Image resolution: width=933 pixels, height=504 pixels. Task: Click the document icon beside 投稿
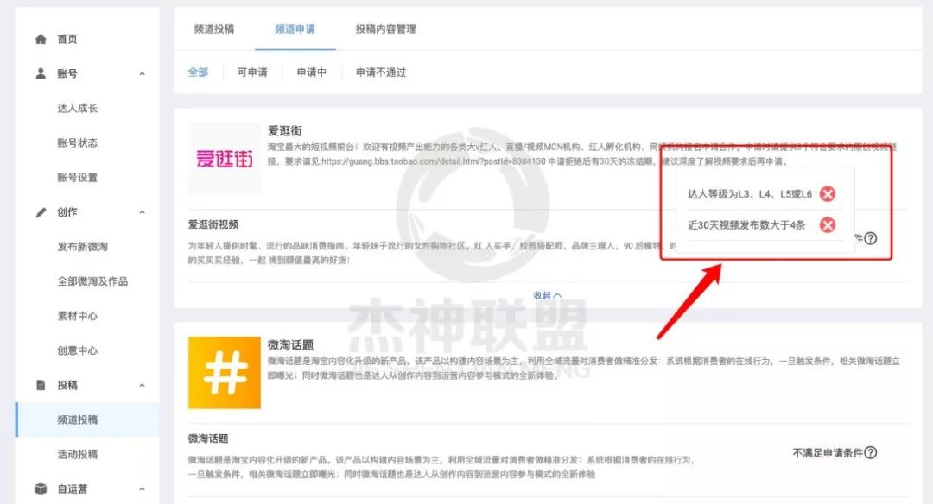[41, 385]
